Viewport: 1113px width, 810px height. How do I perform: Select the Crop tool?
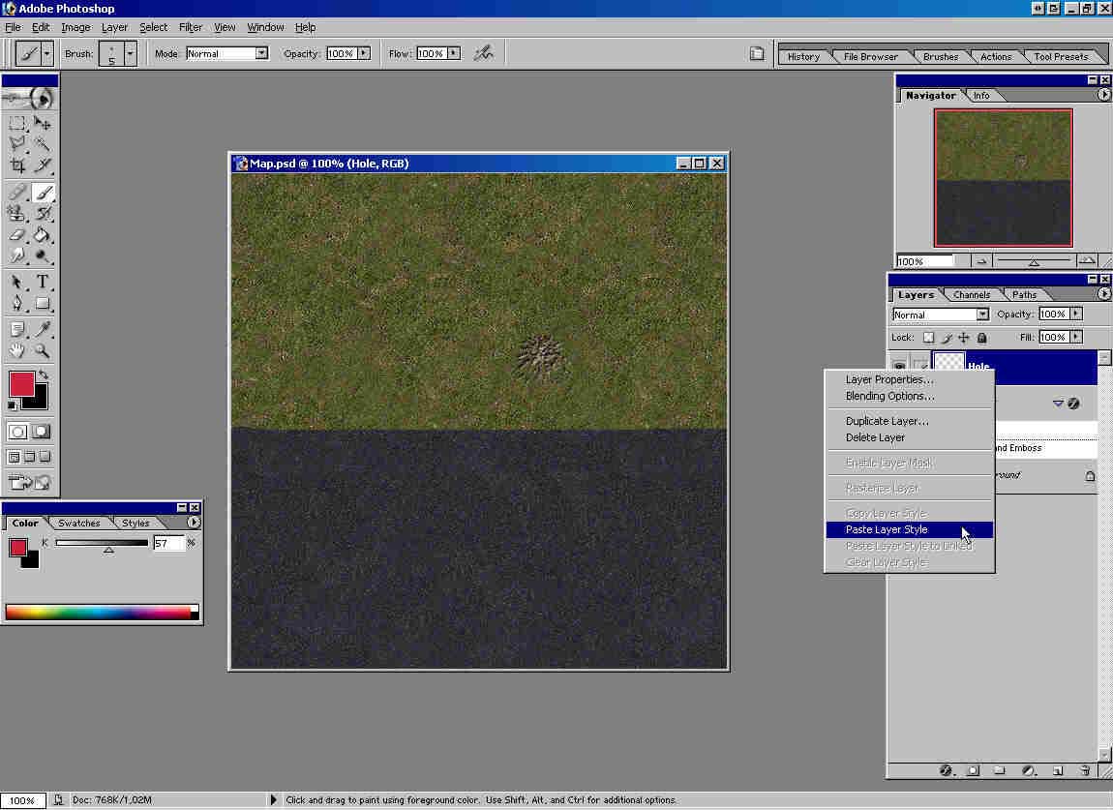pos(17,165)
